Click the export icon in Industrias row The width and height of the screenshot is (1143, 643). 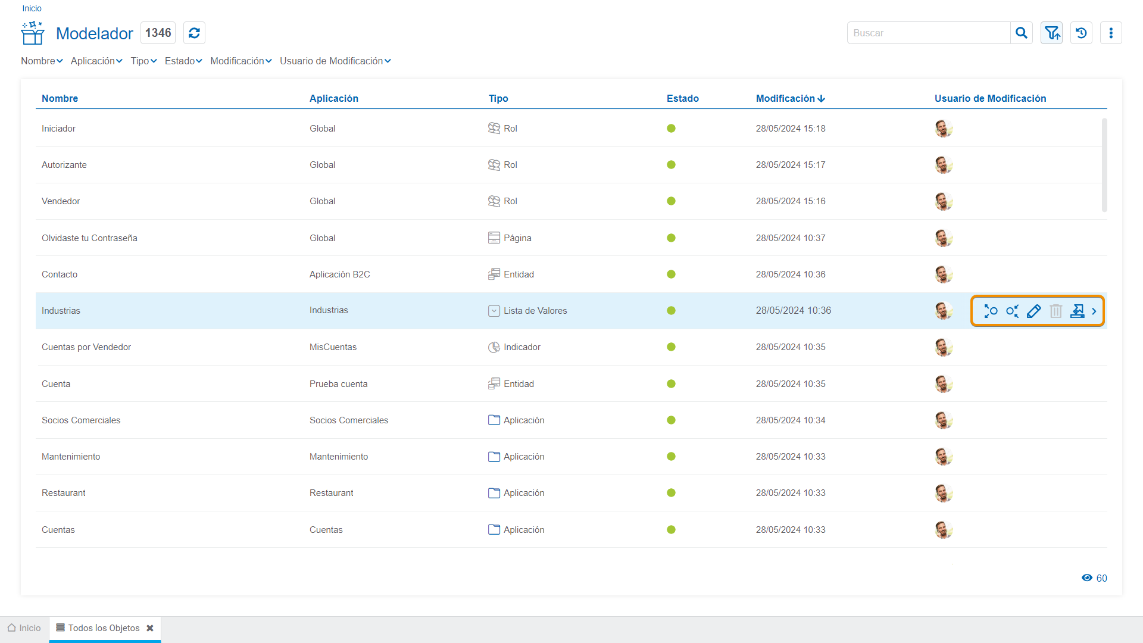pos(1077,311)
